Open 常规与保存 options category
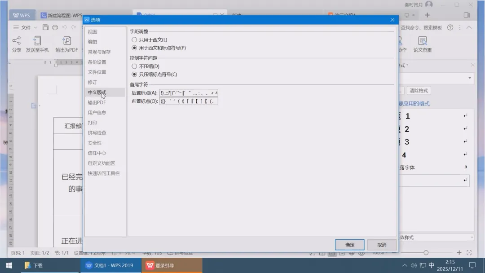 click(x=105, y=52)
